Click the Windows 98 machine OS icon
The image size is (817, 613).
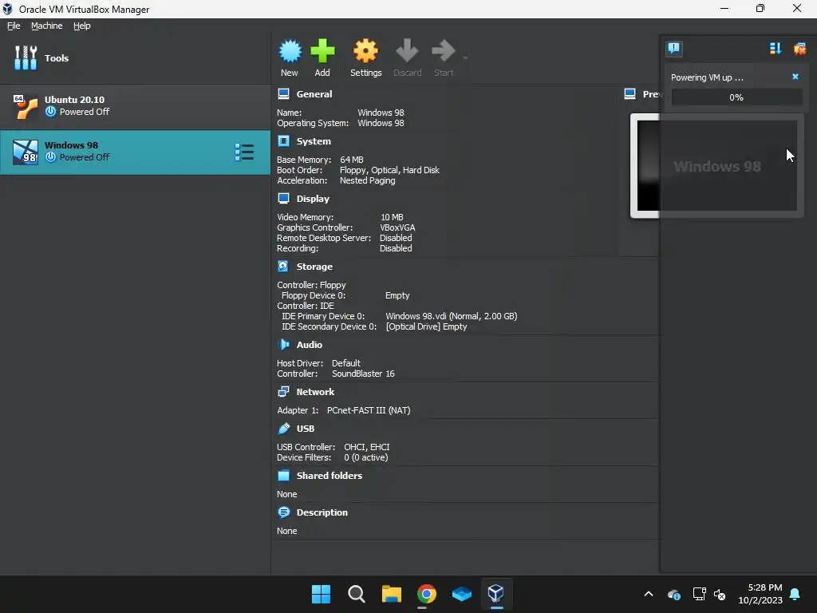(25, 152)
